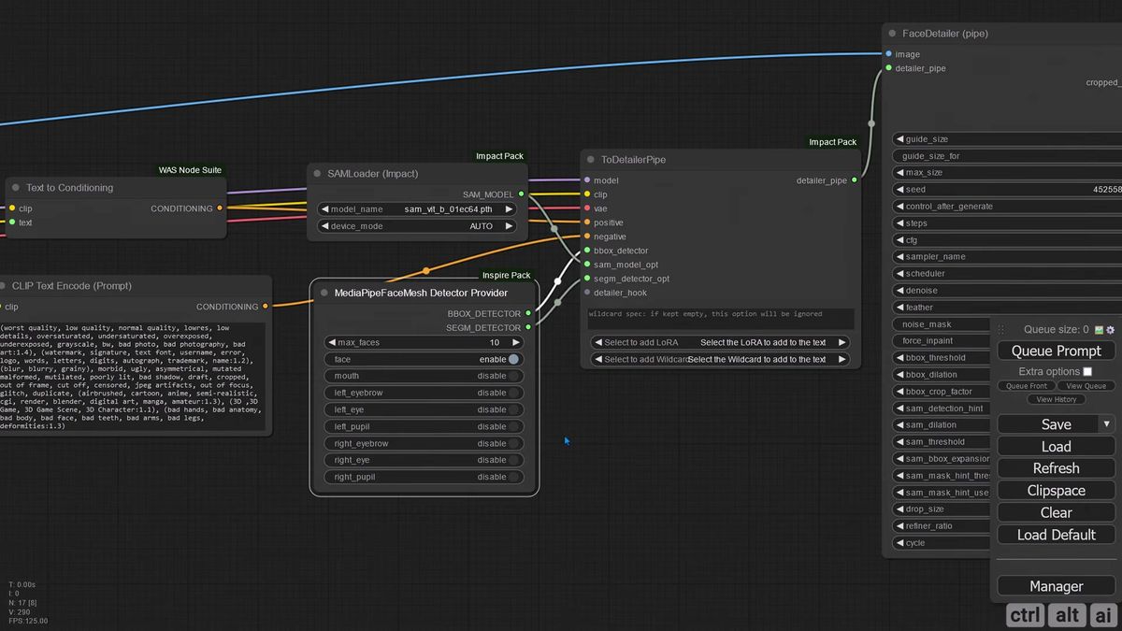Click the Refresh button
Image resolution: width=1122 pixels, height=631 pixels.
point(1057,468)
